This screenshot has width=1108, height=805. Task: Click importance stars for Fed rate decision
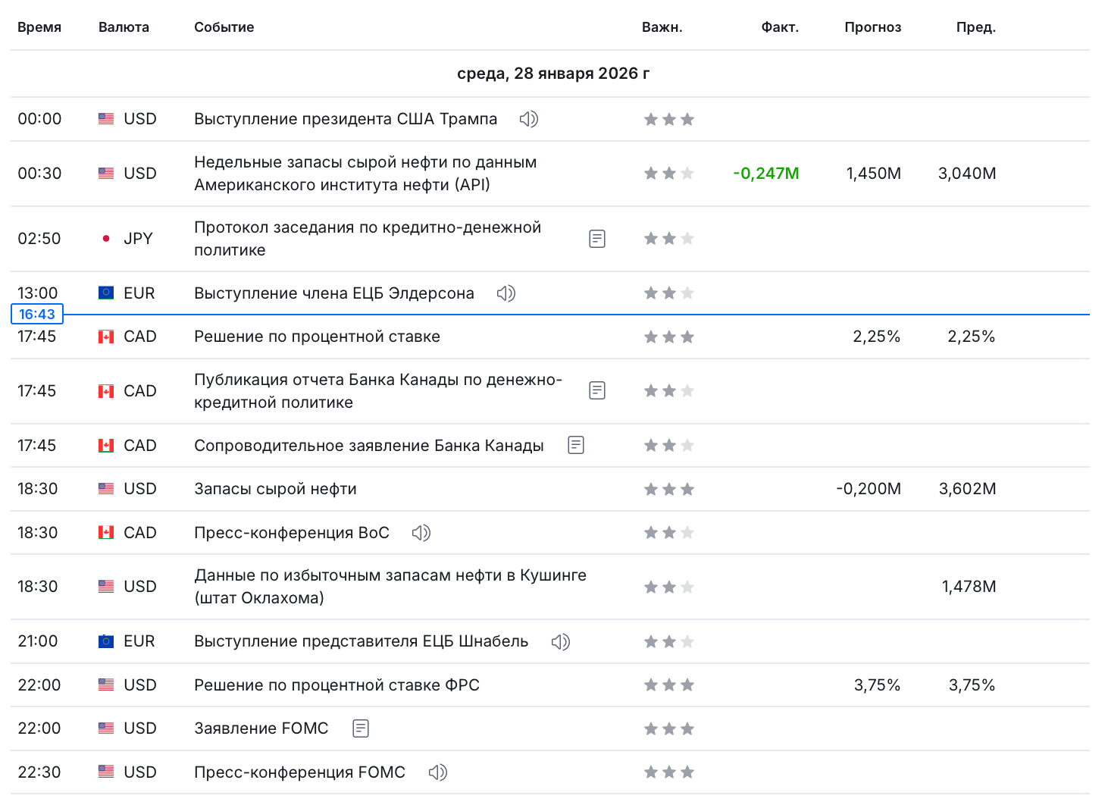668,685
